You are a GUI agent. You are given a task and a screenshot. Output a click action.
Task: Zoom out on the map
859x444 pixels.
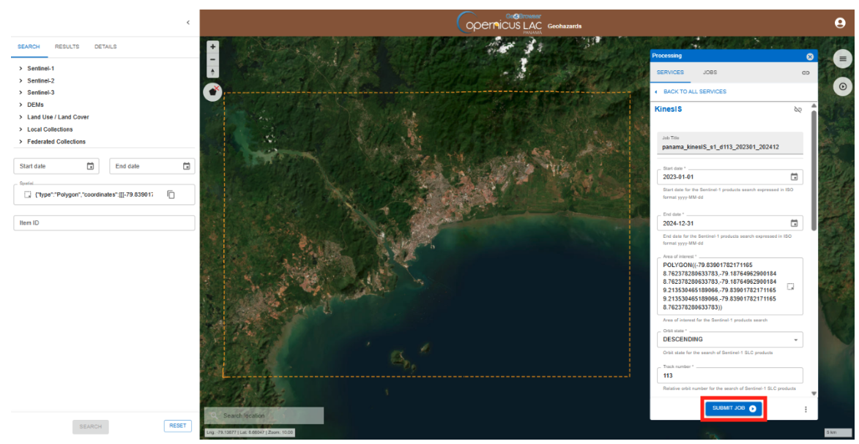213,59
